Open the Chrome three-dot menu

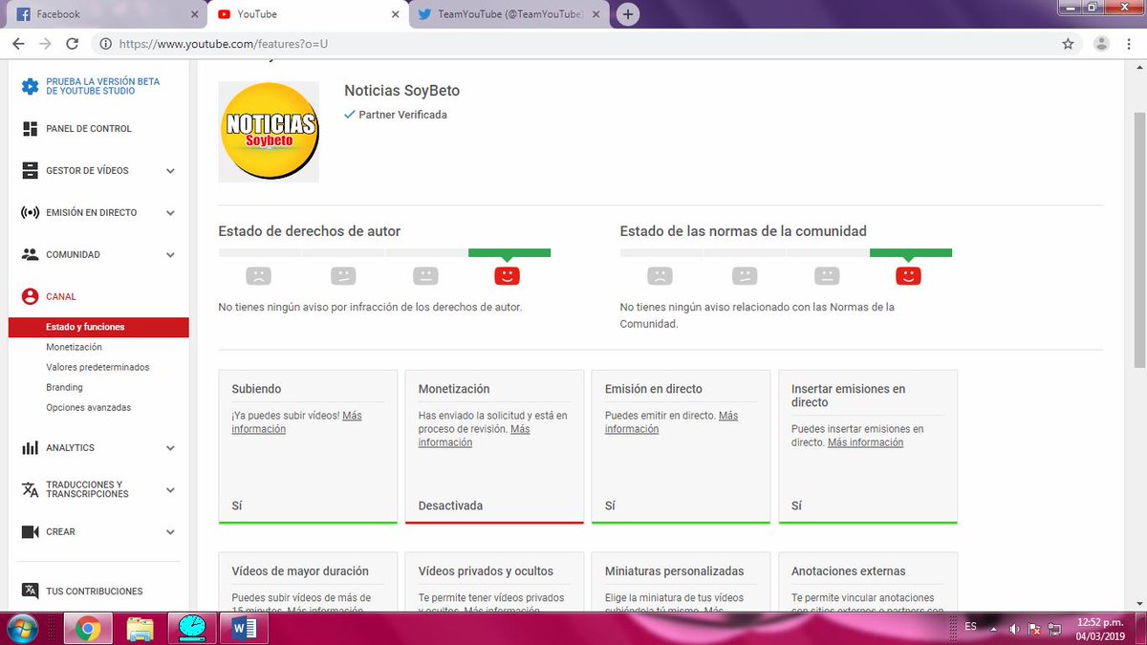pyautogui.click(x=1129, y=44)
